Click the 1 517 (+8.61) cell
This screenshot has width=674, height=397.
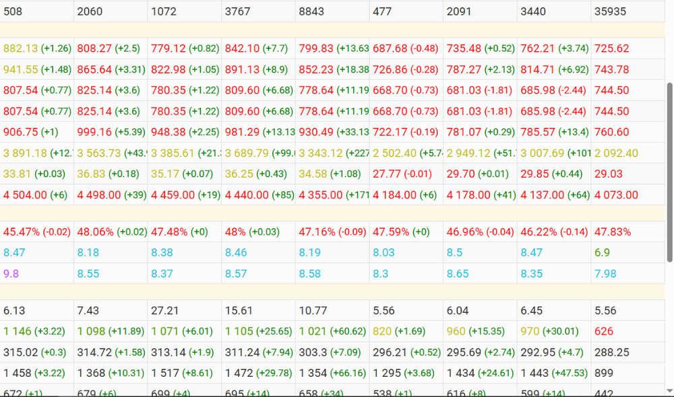(185, 373)
